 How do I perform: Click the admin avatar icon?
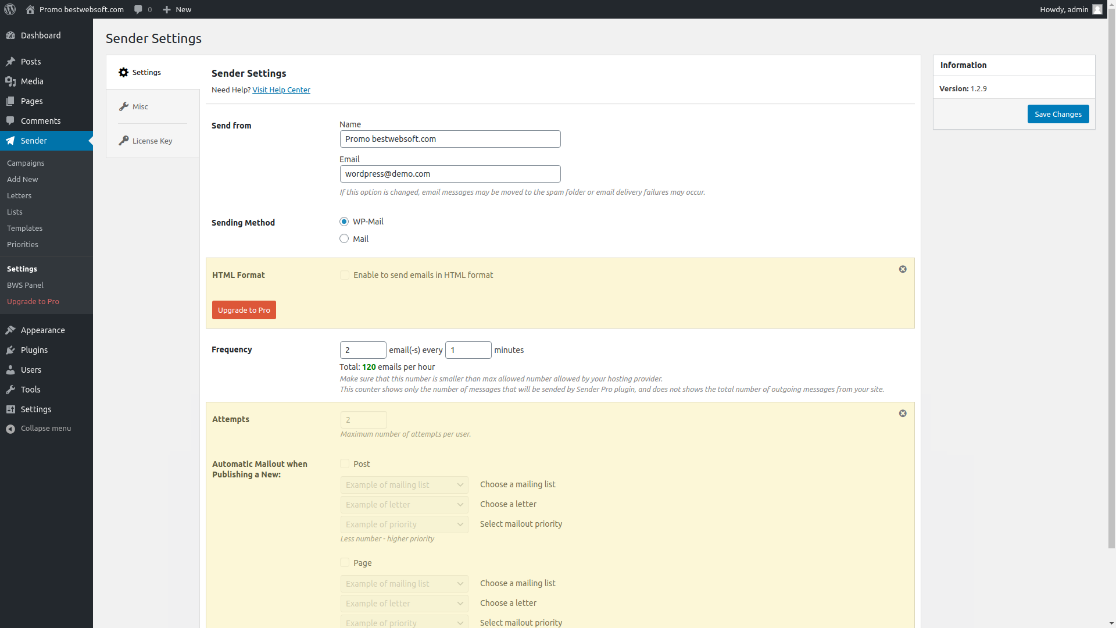pyautogui.click(x=1097, y=9)
